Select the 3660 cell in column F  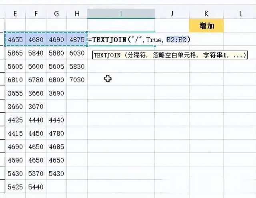point(36,93)
